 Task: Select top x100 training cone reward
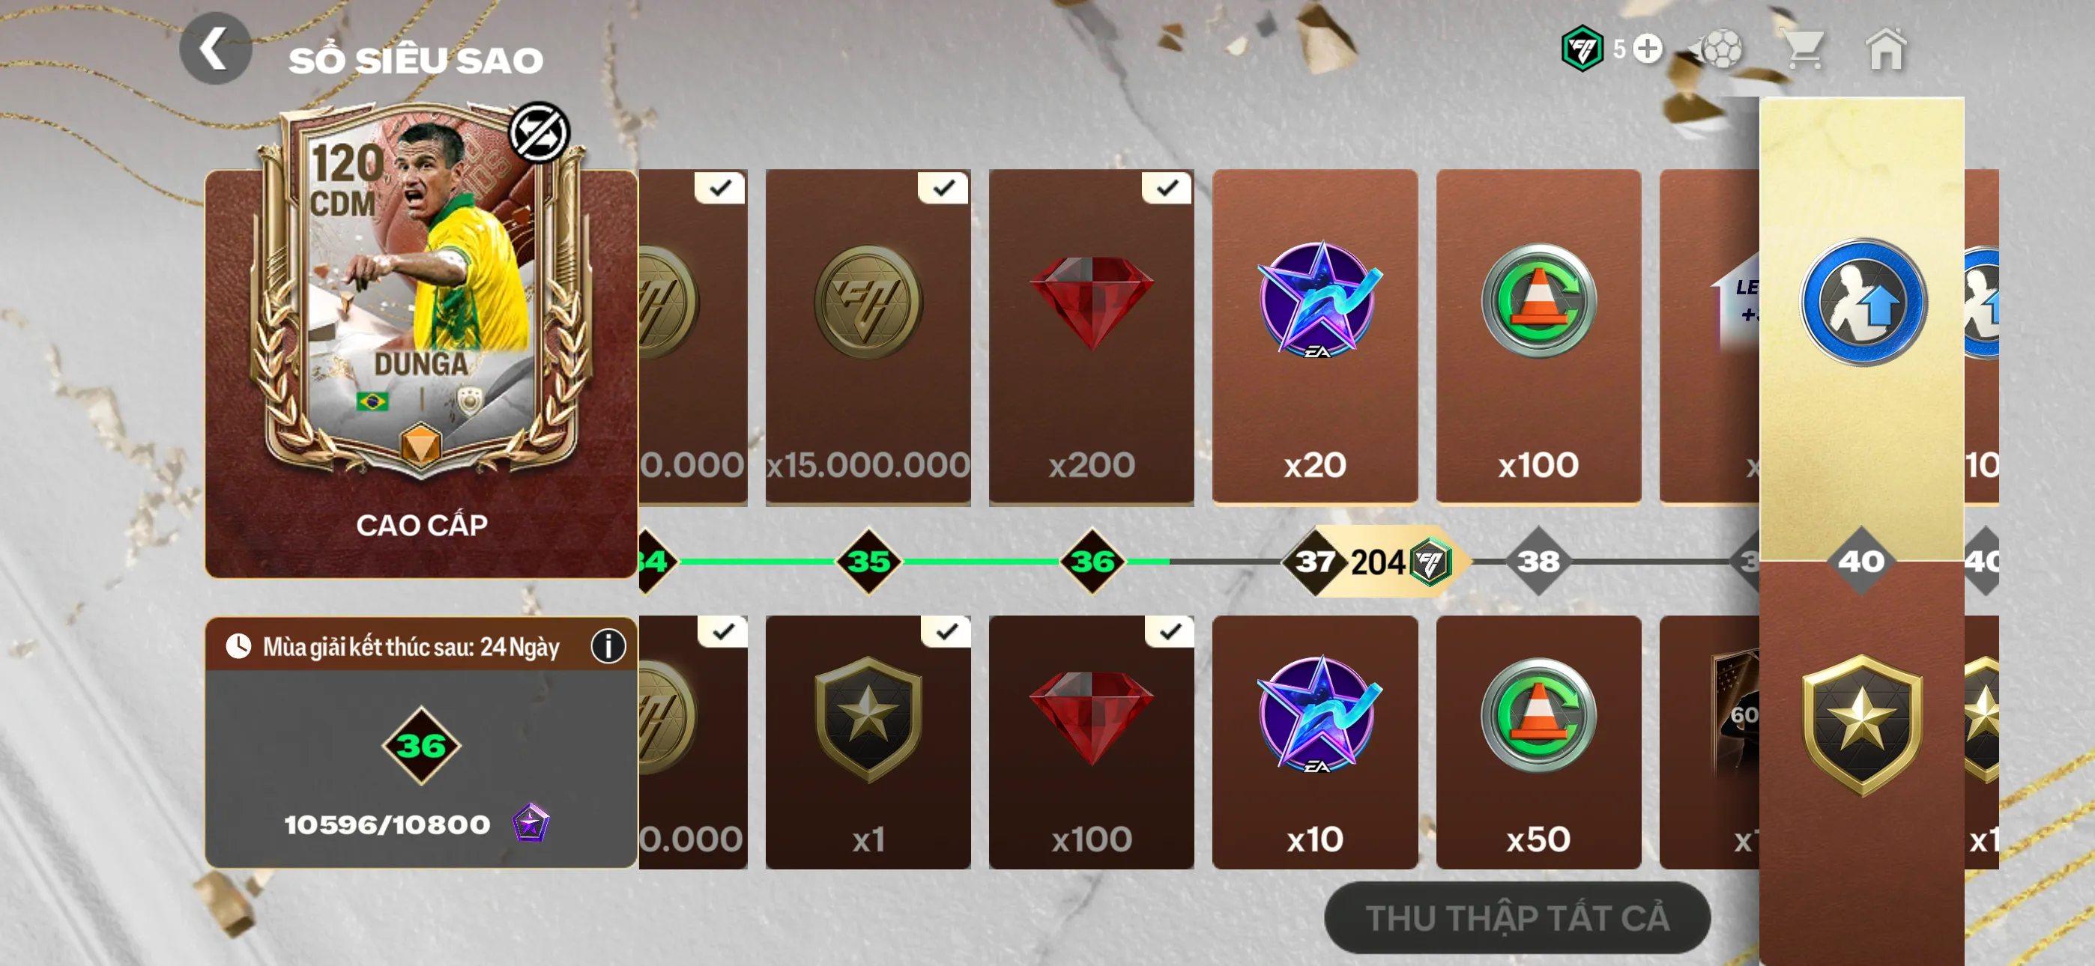pos(1538,337)
